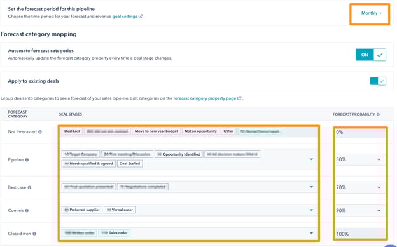Select the Opportunity Identified stage tag
This screenshot has width=397, height=247.
pyautogui.click(x=179, y=154)
